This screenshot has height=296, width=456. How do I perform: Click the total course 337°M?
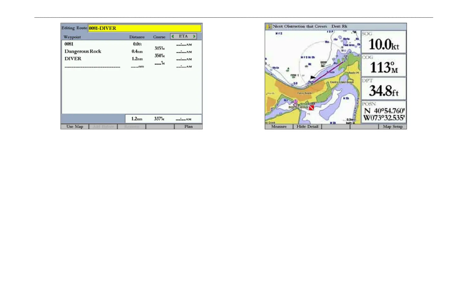pos(159,119)
